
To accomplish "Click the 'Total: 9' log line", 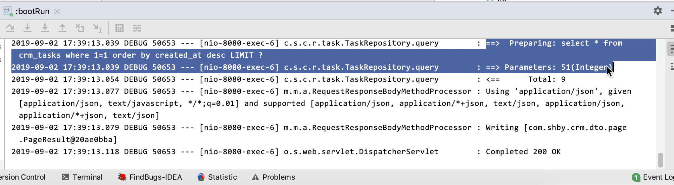I will 546,79.
